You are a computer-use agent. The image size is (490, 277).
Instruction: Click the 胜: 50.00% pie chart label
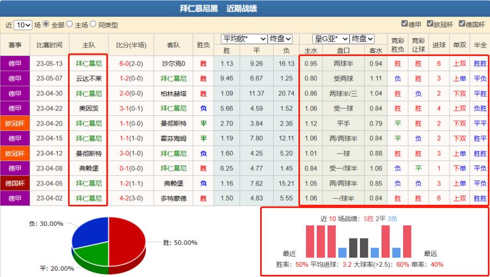(x=180, y=243)
